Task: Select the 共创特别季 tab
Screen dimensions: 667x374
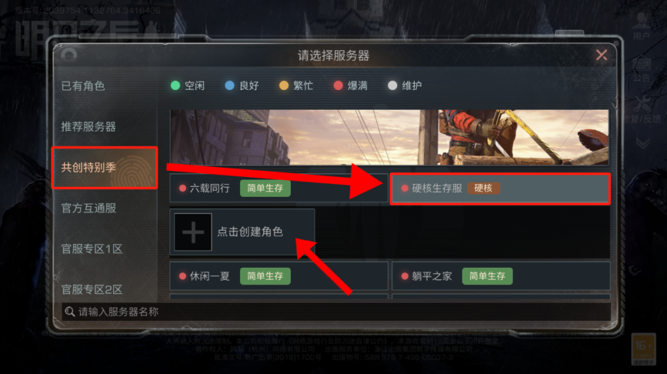Action: [104, 167]
